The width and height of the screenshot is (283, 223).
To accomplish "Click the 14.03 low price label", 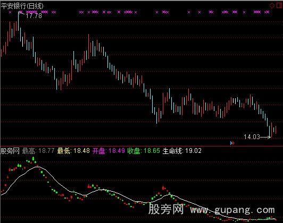I will [252, 137].
